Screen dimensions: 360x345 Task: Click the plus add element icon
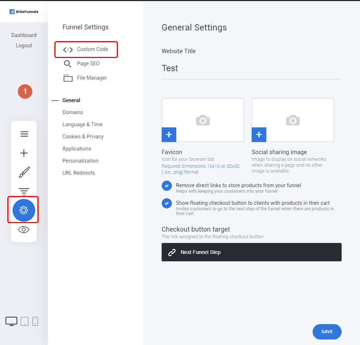coord(24,153)
